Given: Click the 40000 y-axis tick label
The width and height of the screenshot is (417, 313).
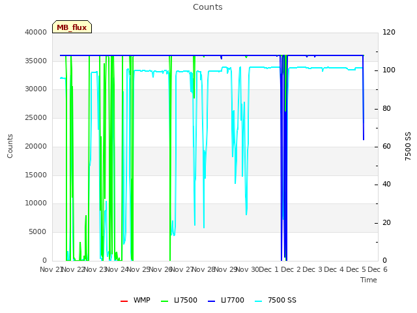Looking at the screenshot, I should point(36,32).
